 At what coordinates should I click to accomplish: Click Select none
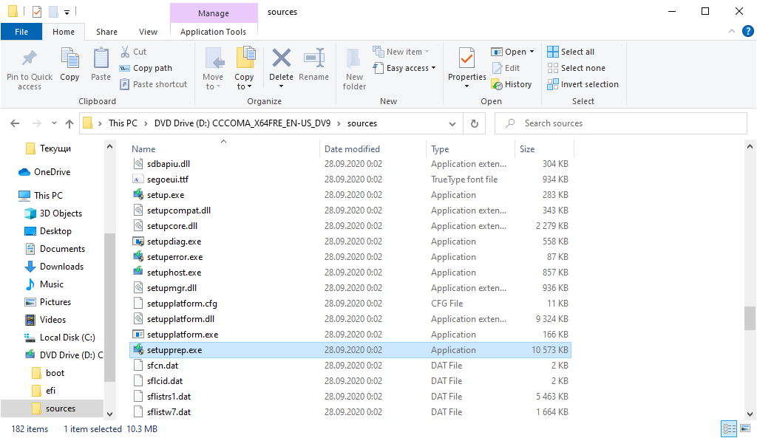[x=577, y=68]
